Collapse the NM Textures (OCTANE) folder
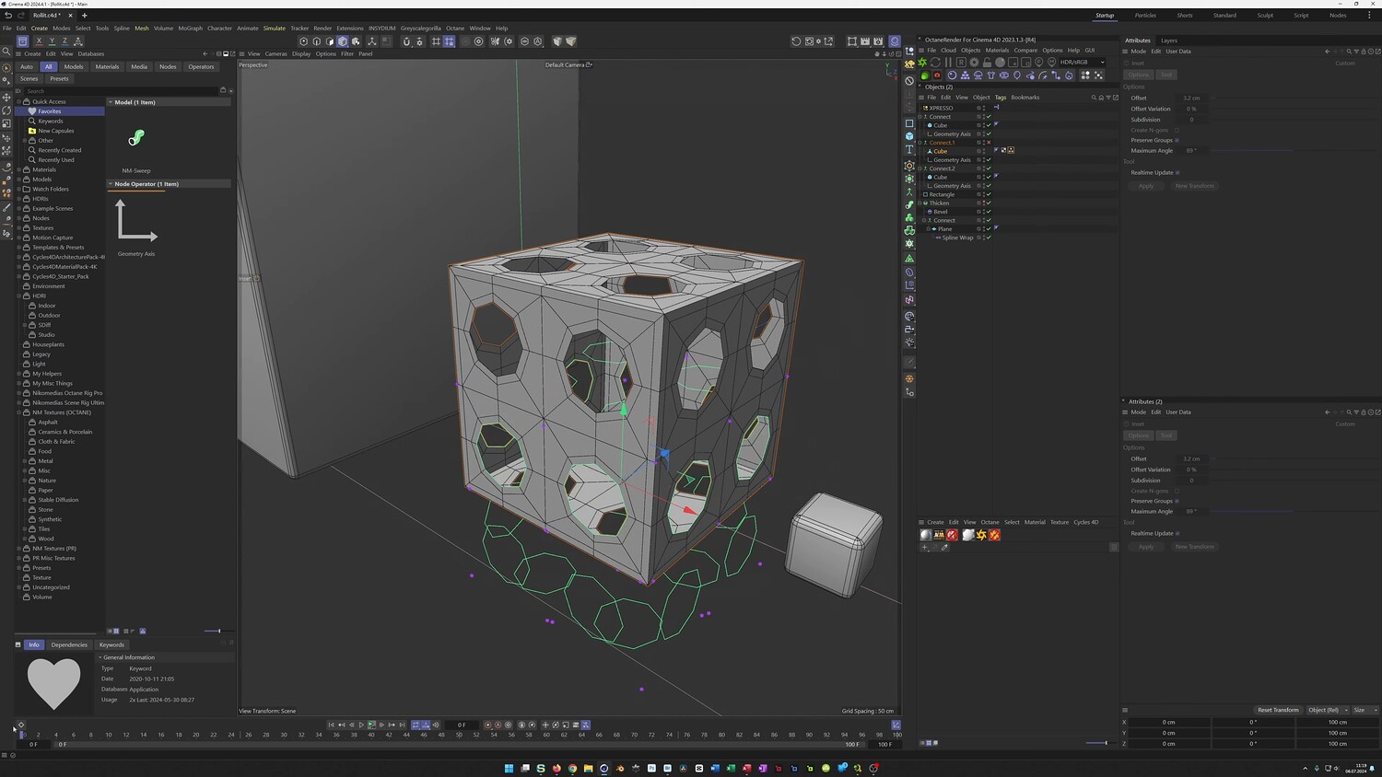 pos(18,412)
